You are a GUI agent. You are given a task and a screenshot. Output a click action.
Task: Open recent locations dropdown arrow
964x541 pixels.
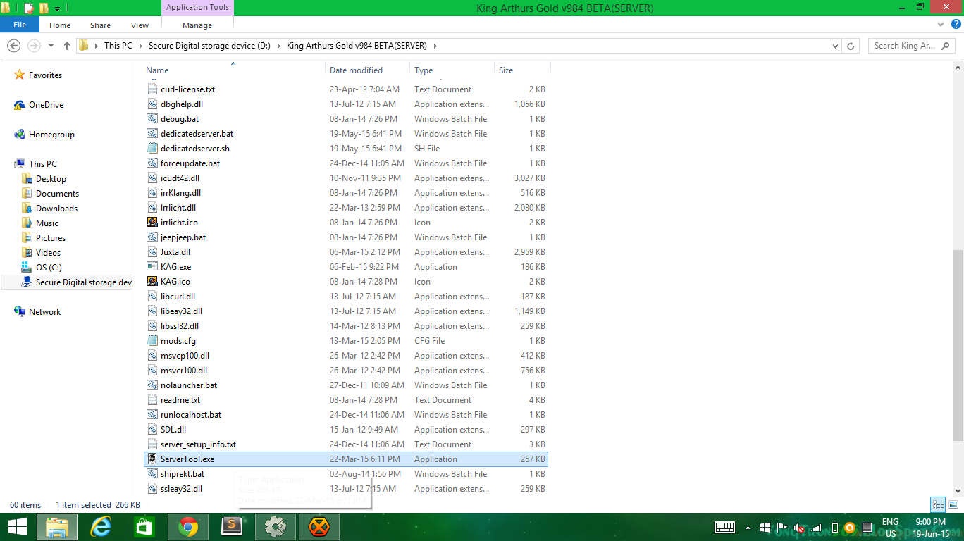click(x=51, y=46)
